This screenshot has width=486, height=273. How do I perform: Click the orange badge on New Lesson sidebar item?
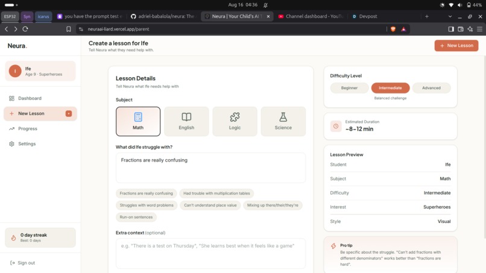click(x=69, y=113)
